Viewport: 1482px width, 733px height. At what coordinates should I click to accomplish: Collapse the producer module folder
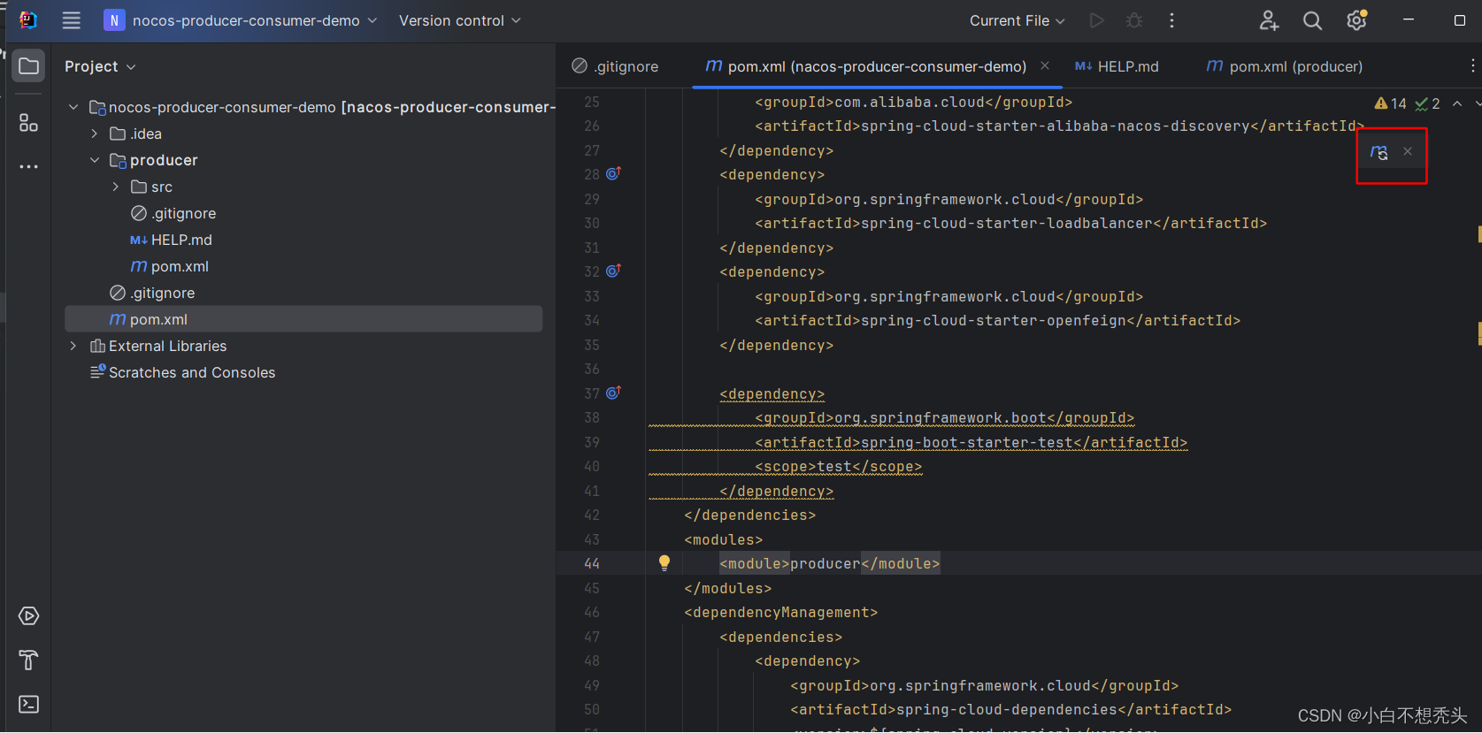[x=95, y=160]
